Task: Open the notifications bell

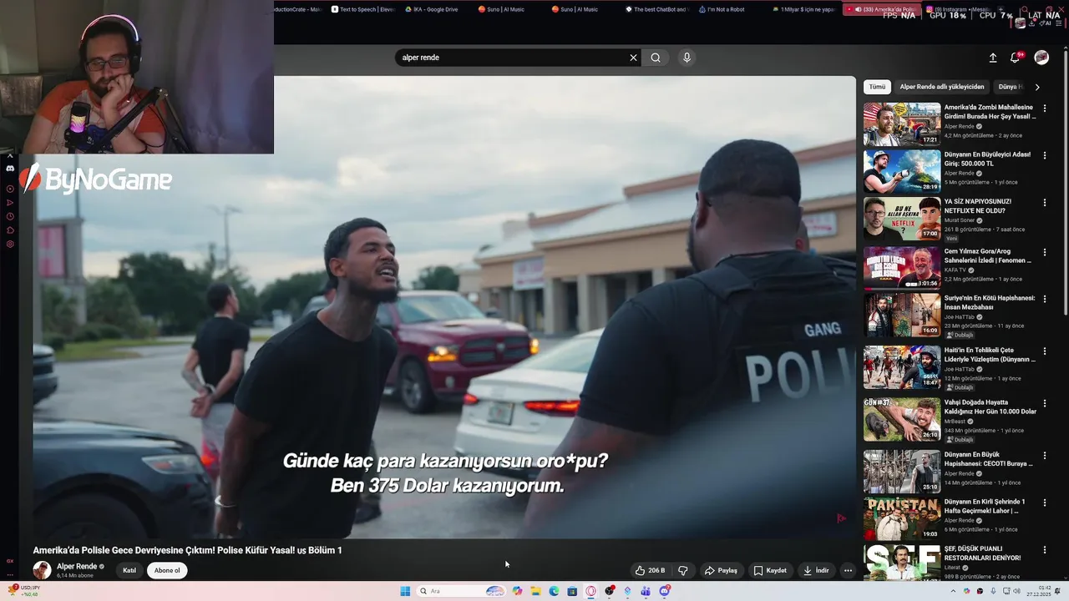Action: tap(1015, 58)
